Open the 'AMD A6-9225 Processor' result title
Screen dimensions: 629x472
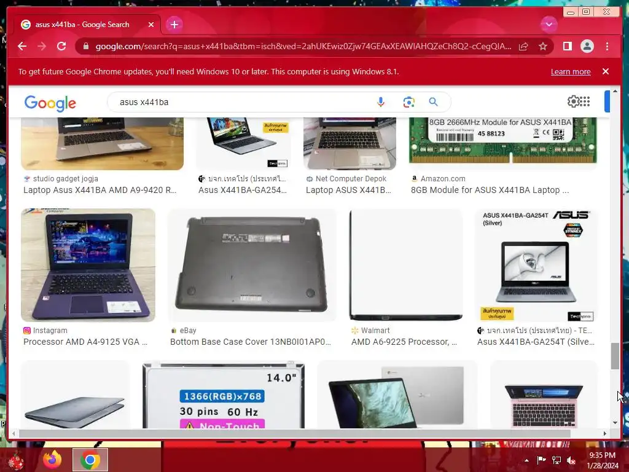coord(404,342)
